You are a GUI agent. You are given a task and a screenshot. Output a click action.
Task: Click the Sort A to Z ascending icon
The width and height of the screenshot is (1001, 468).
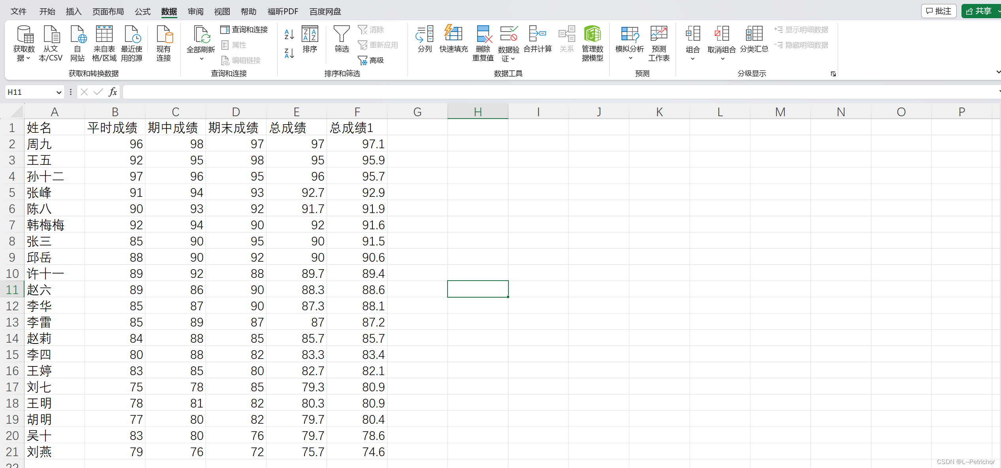(289, 35)
